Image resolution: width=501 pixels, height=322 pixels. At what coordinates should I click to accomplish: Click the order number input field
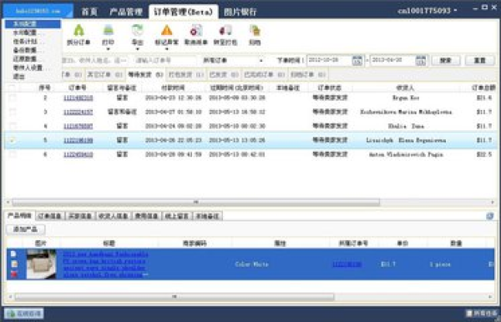[164, 60]
